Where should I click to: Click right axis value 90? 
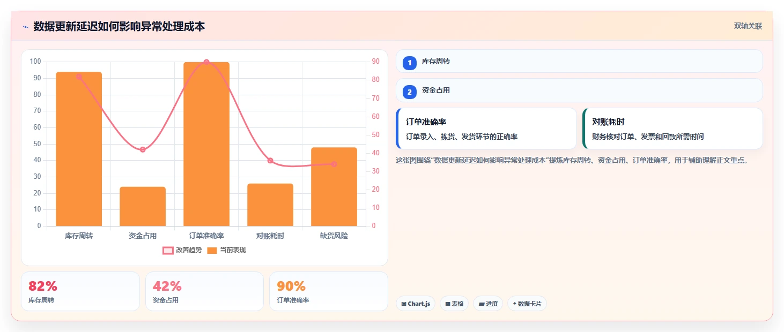pos(375,62)
